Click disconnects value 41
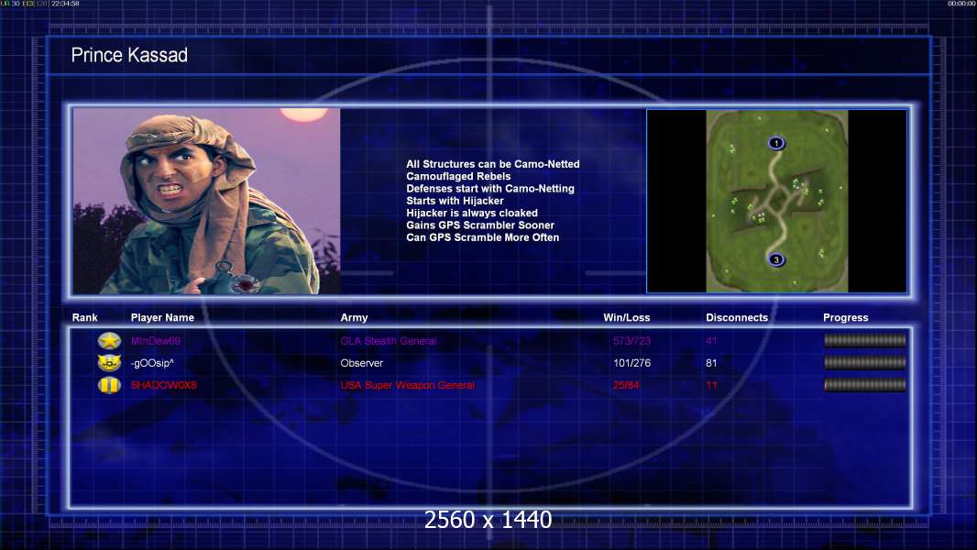Screen dimensions: 977x550 (x=711, y=341)
